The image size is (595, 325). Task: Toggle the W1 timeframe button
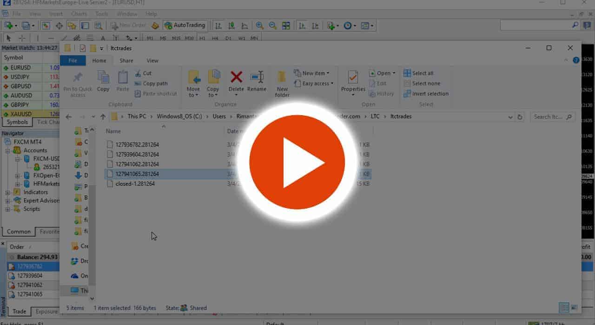click(242, 38)
